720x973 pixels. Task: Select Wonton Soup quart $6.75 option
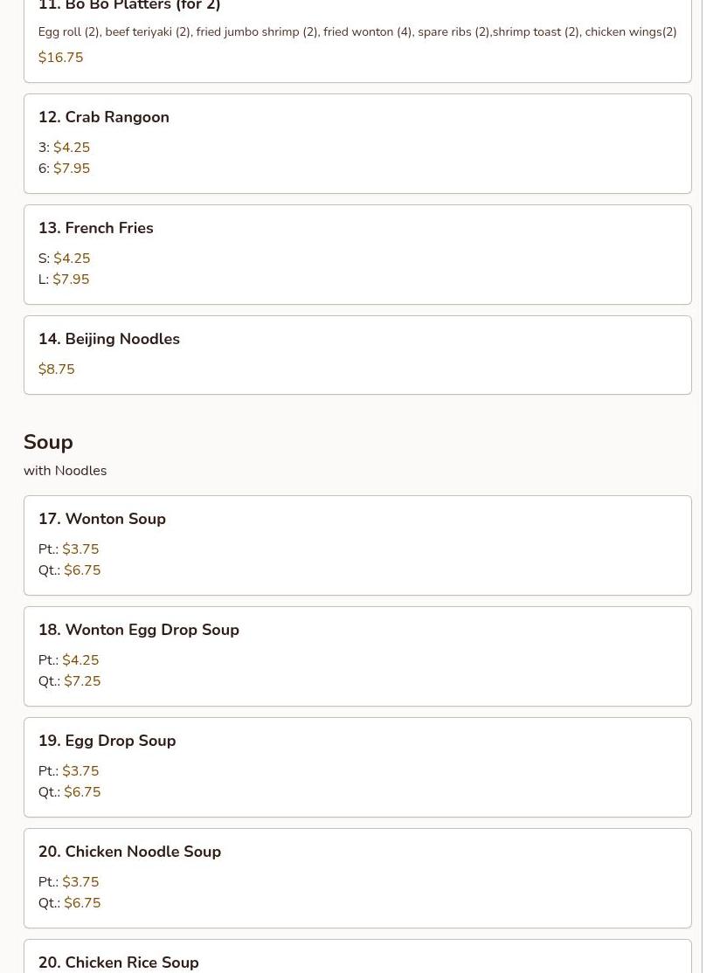coord(82,570)
